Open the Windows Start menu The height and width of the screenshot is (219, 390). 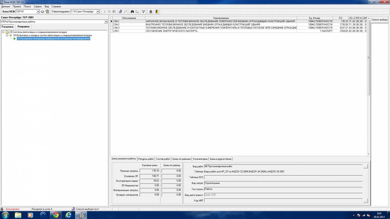coord(5,215)
